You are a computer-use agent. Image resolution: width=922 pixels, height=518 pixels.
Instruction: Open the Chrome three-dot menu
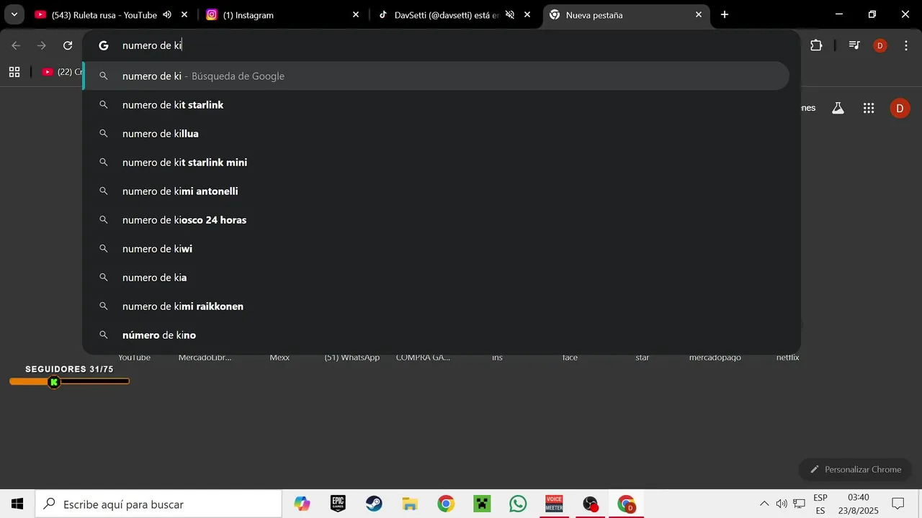tap(906, 45)
